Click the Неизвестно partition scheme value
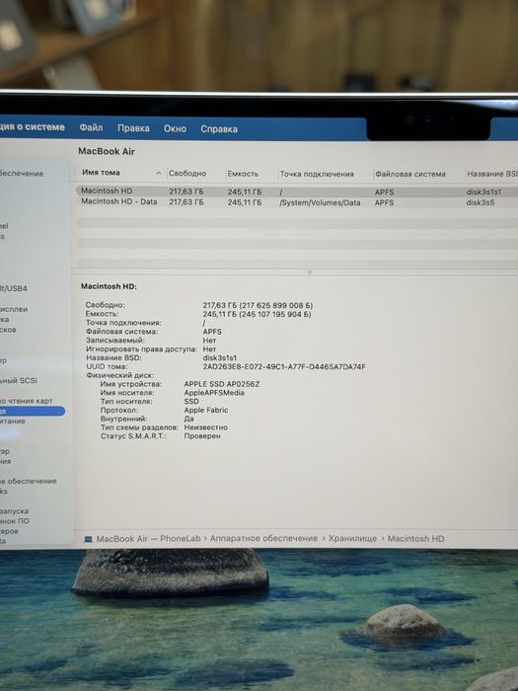This screenshot has width=518, height=691. coord(205,427)
